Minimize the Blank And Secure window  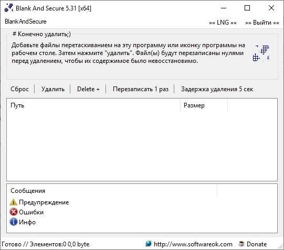[x=224, y=8]
